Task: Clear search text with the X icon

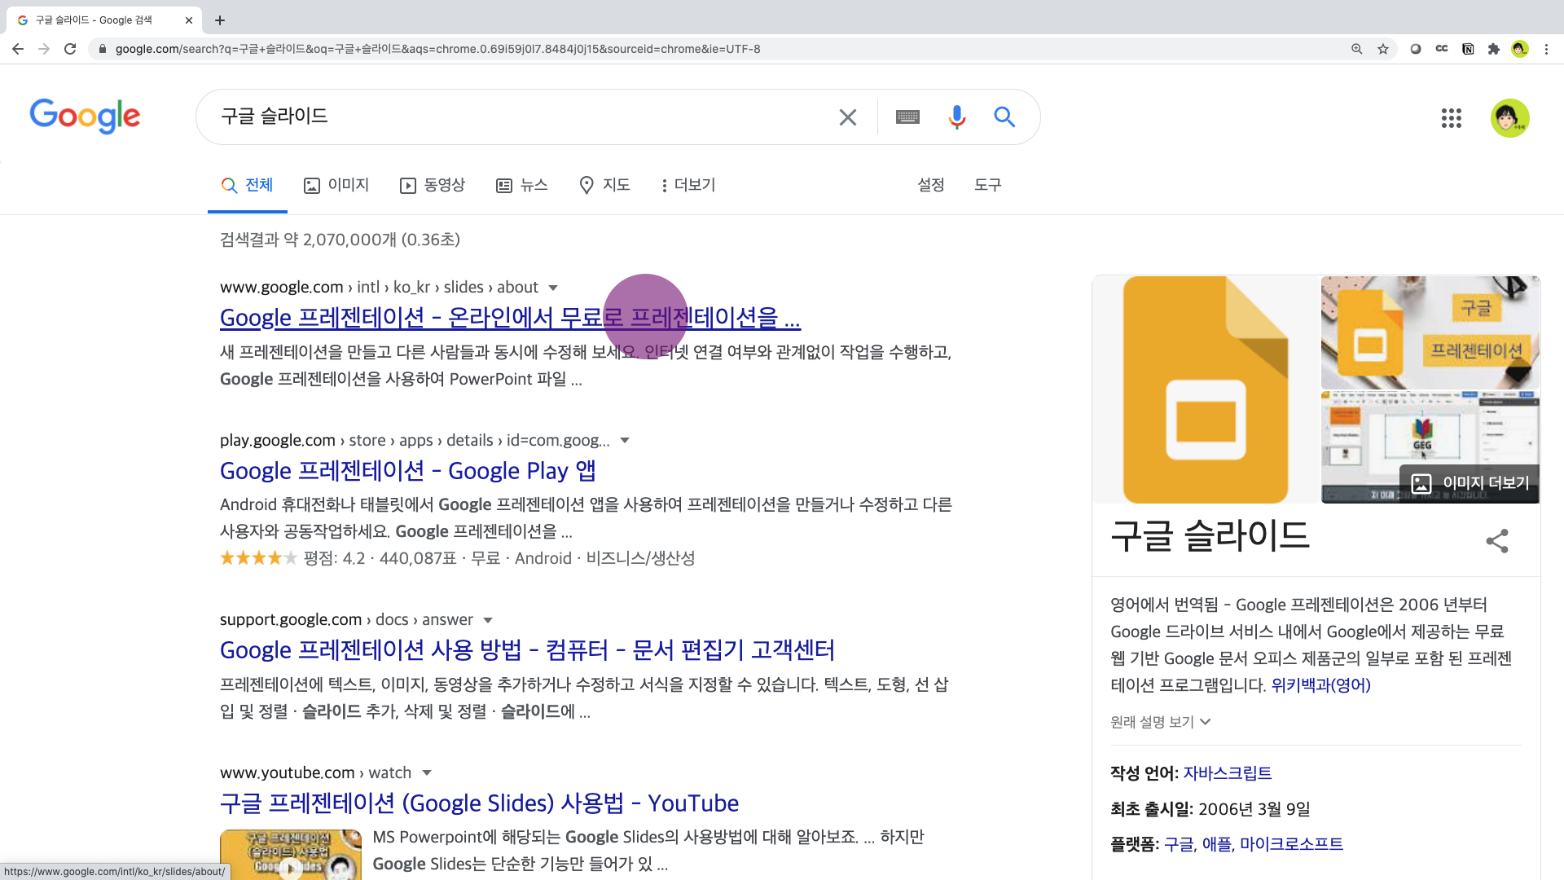Action: click(x=847, y=117)
